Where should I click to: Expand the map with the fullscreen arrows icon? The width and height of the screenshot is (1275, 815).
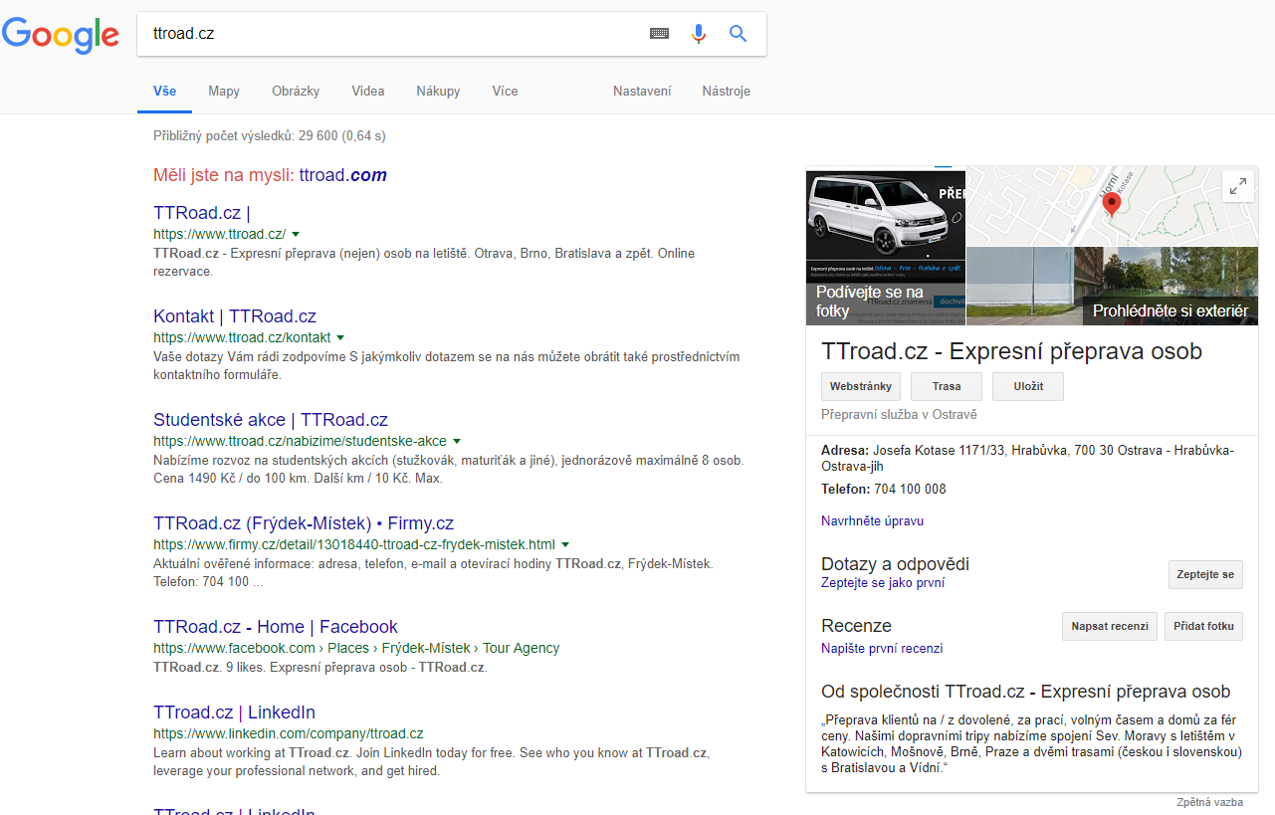[x=1238, y=186]
